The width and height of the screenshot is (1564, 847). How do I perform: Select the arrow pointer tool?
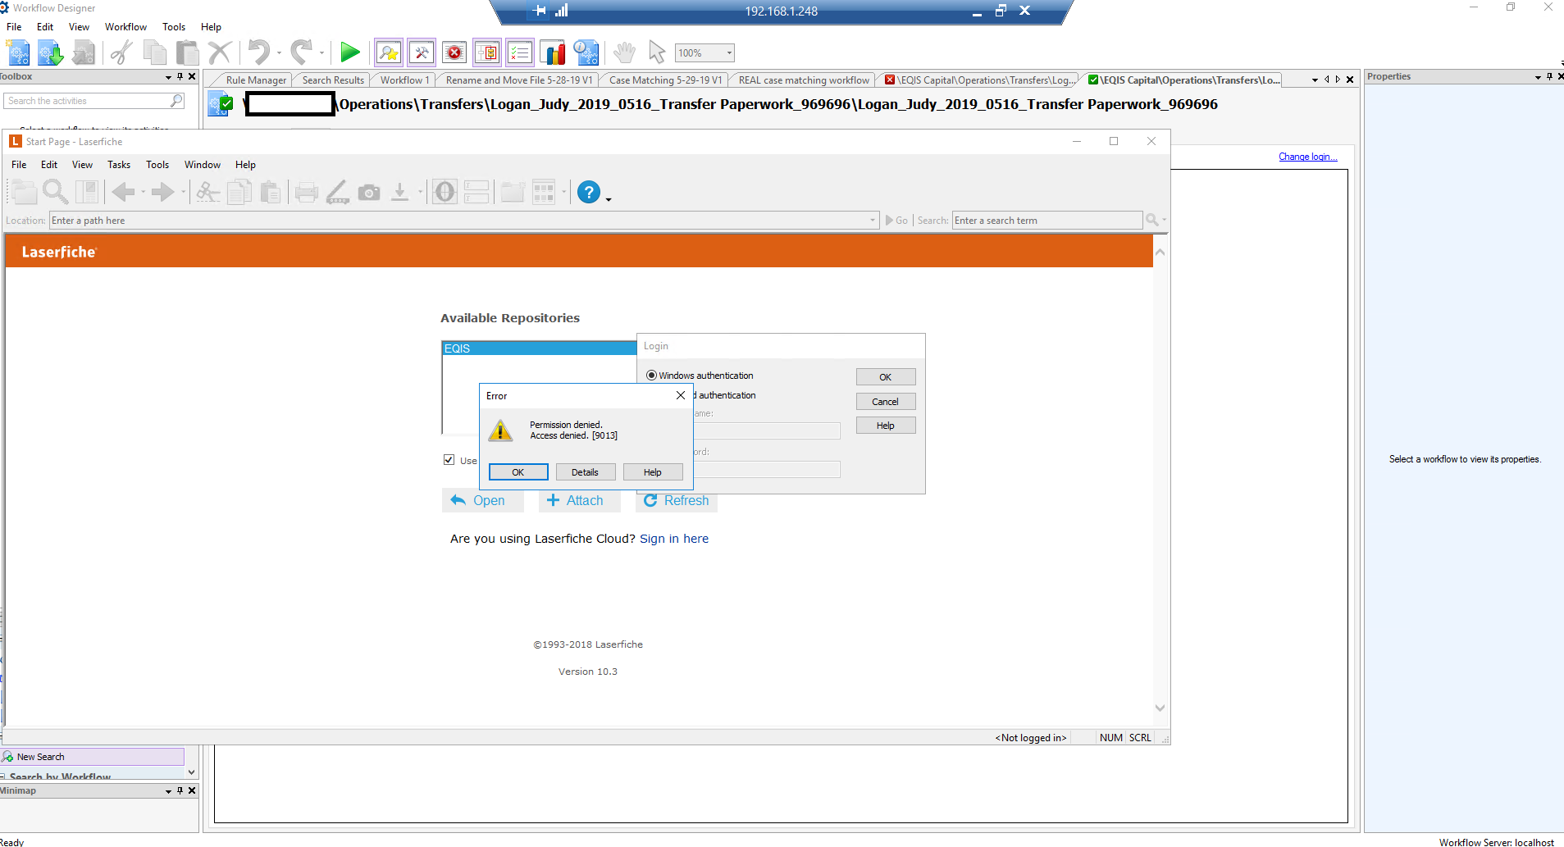pos(657,52)
